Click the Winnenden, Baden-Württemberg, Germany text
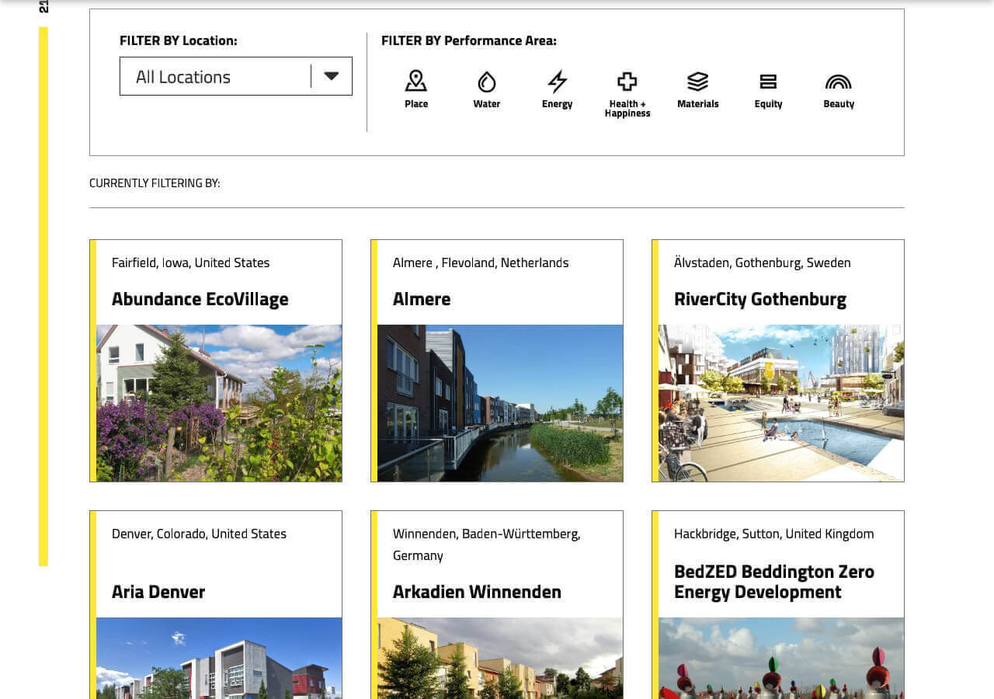 click(486, 544)
